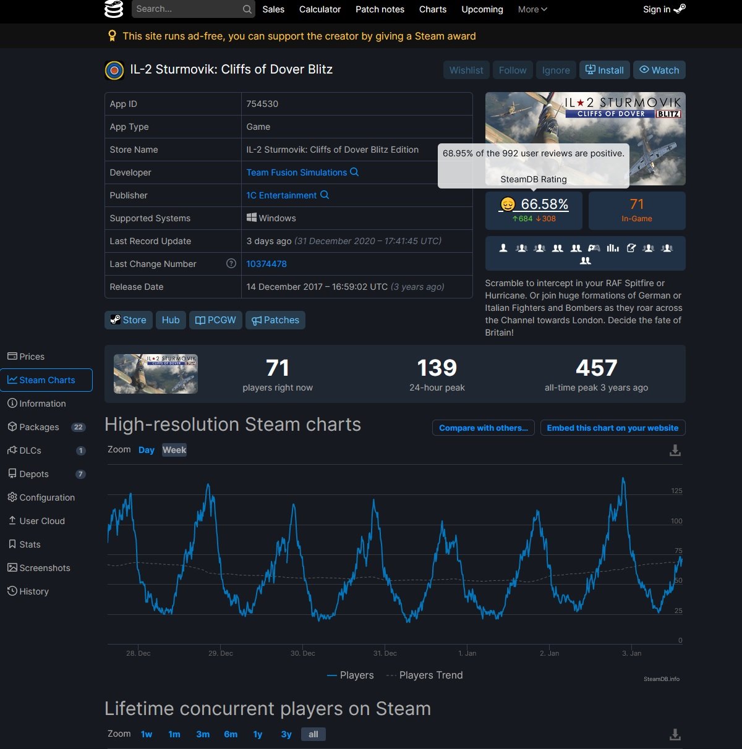Click the Install button
742x749 pixels.
[605, 70]
